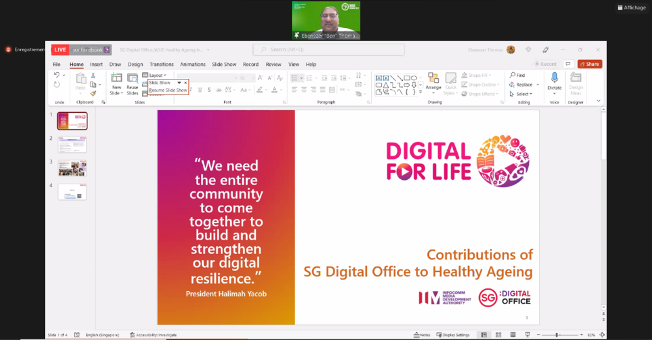652x340 pixels.
Task: Select the triangle shape in gallery
Action: tap(386, 85)
